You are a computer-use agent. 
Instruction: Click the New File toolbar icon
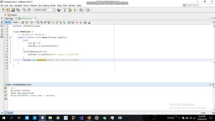point(4,10)
